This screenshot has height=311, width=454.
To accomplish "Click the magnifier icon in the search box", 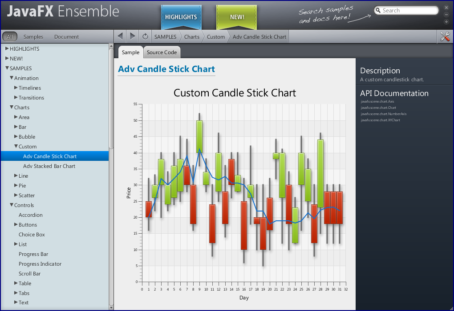I will click(x=378, y=10).
